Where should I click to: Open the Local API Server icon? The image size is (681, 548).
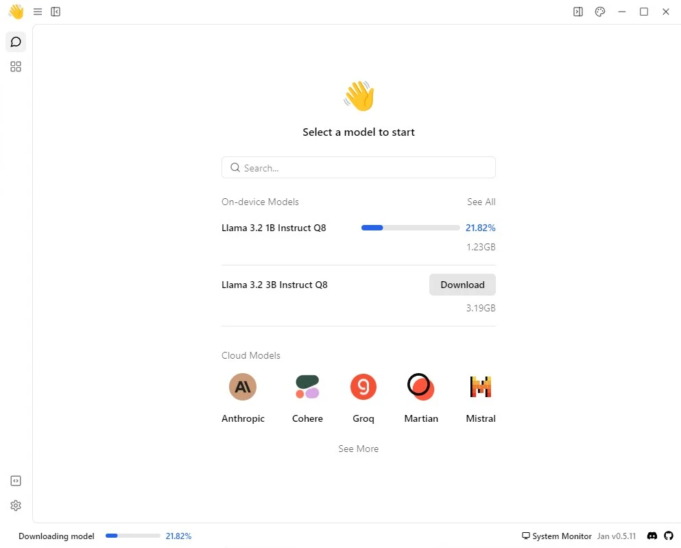pos(16,481)
